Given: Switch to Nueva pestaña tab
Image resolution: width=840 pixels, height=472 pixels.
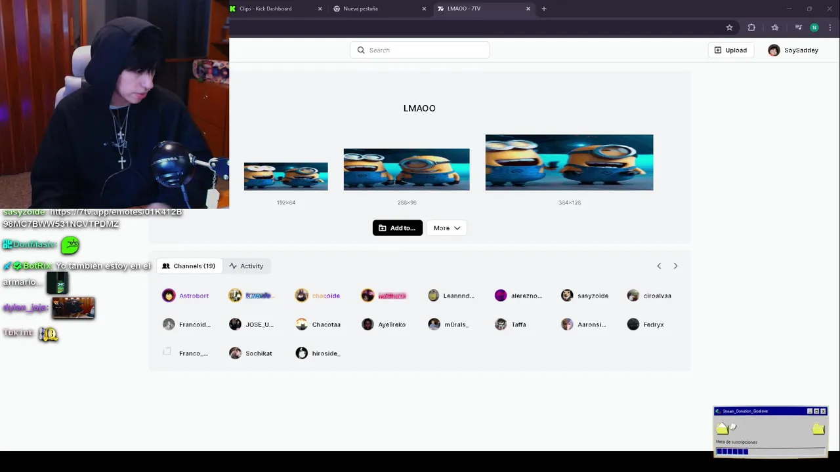Looking at the screenshot, I should (380, 9).
